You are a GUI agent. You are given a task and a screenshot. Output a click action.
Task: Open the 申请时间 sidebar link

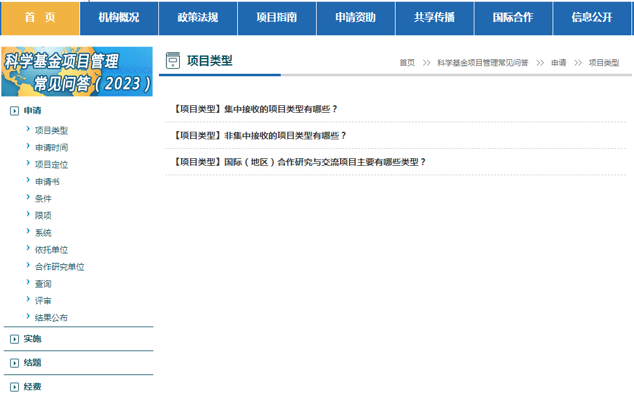(50, 148)
